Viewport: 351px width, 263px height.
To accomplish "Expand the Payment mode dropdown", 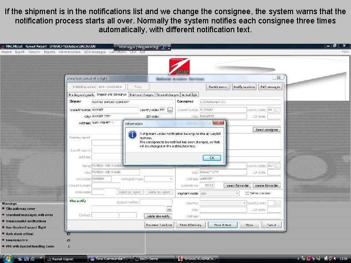I will [x=237, y=194].
